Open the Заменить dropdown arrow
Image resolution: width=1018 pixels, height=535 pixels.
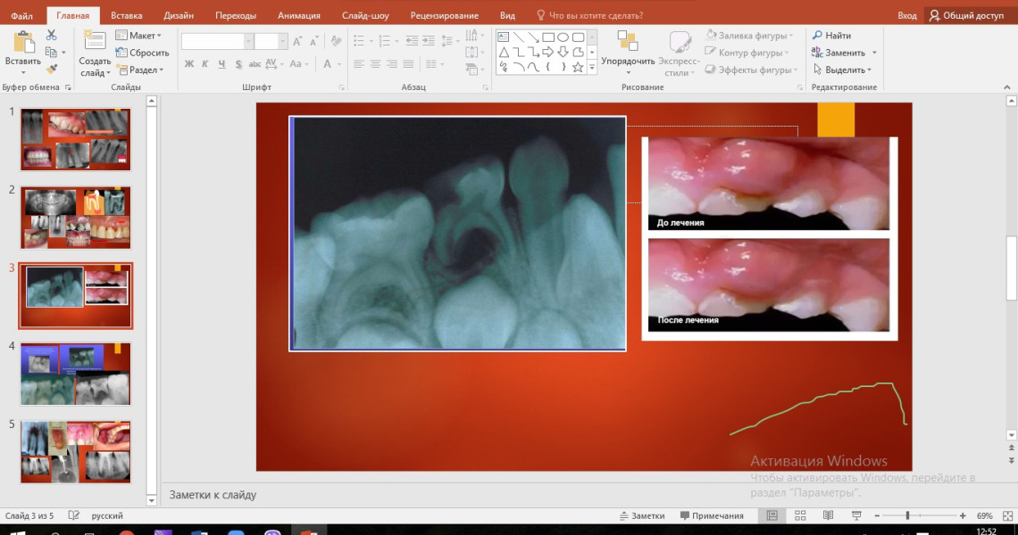coord(874,53)
